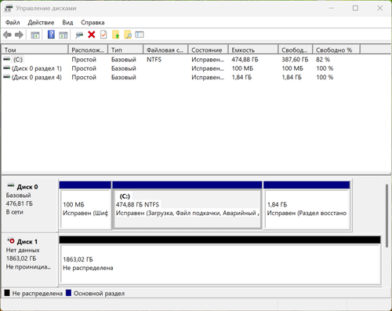392x311 pixels.
Task: Click the vertical scrollbar of the disk pane
Action: click(x=387, y=215)
